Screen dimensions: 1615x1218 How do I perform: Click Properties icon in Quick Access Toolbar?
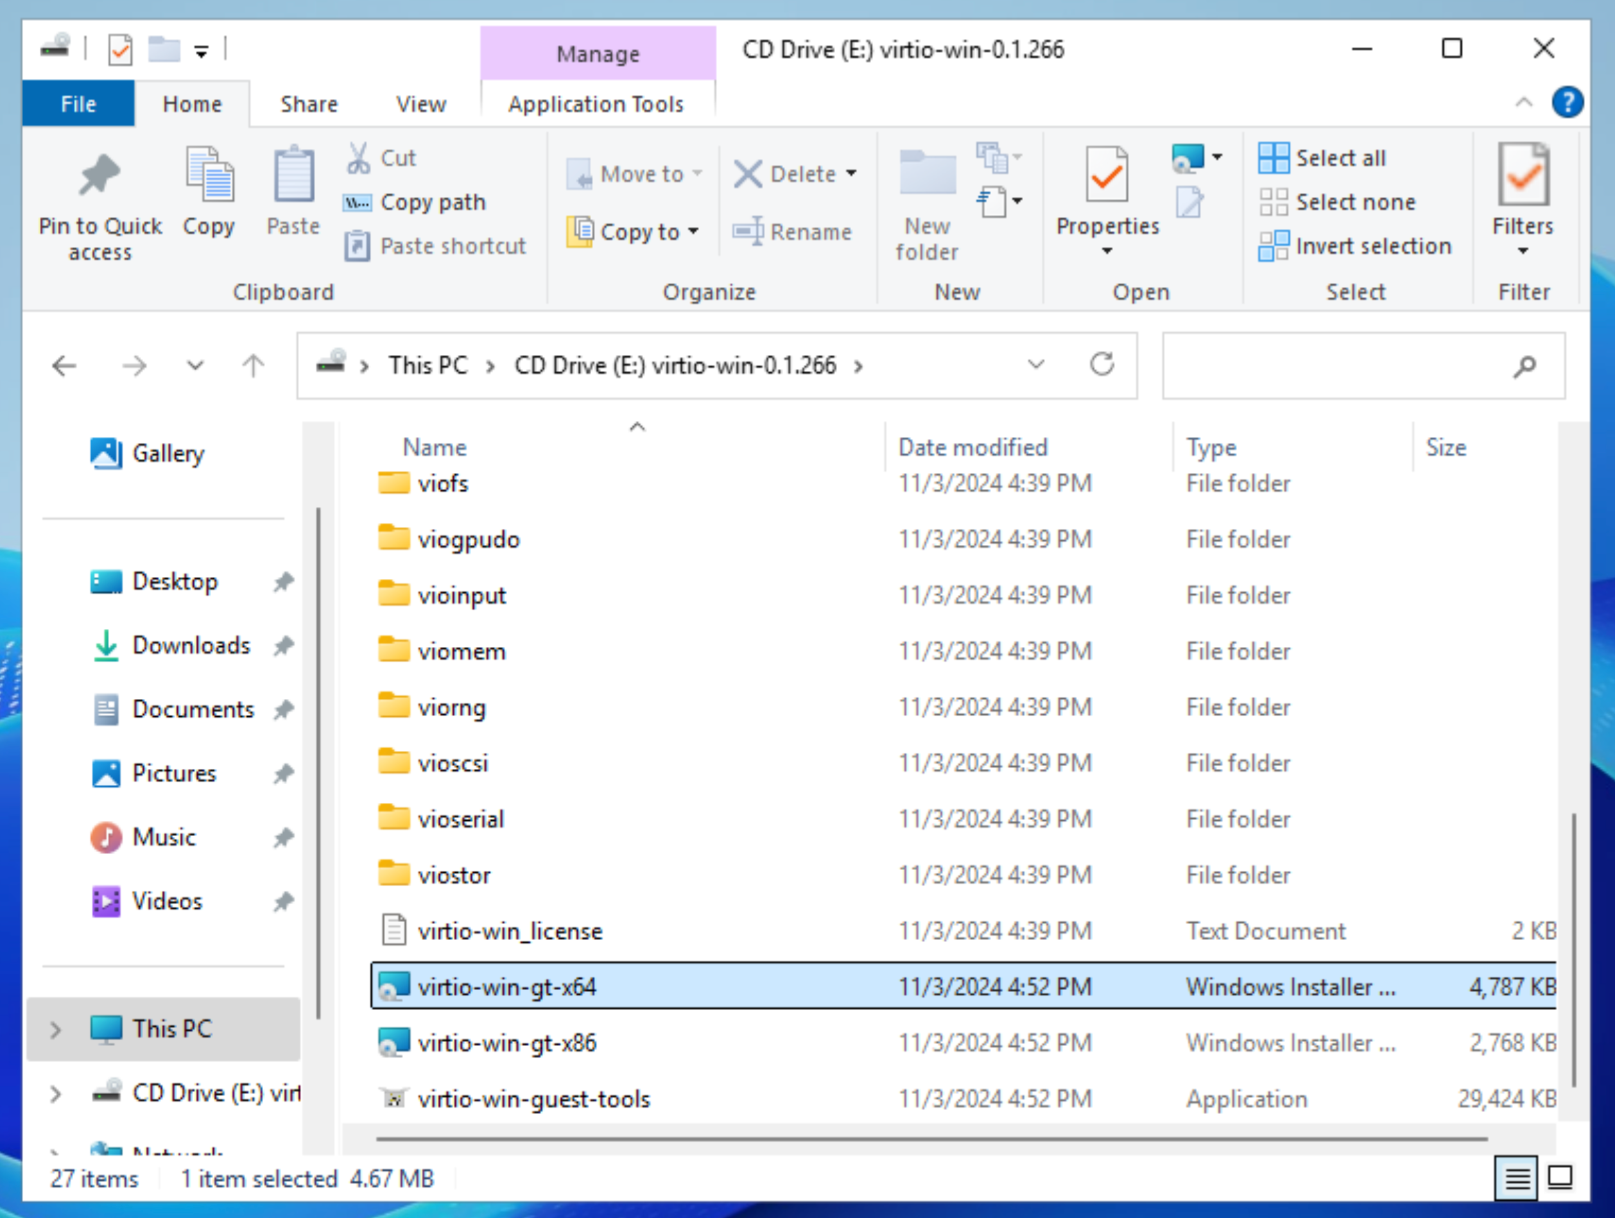pyautogui.click(x=120, y=49)
